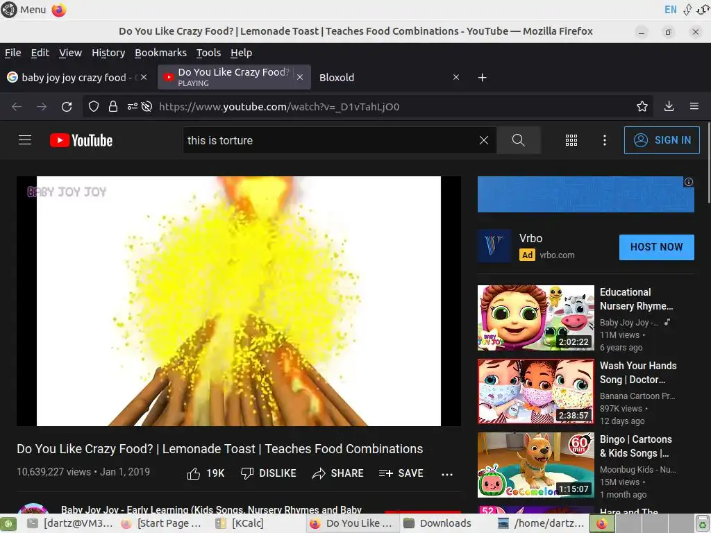Viewport: 711px width, 533px height.
Task: Like the video with thumbs up
Action: click(x=206, y=473)
